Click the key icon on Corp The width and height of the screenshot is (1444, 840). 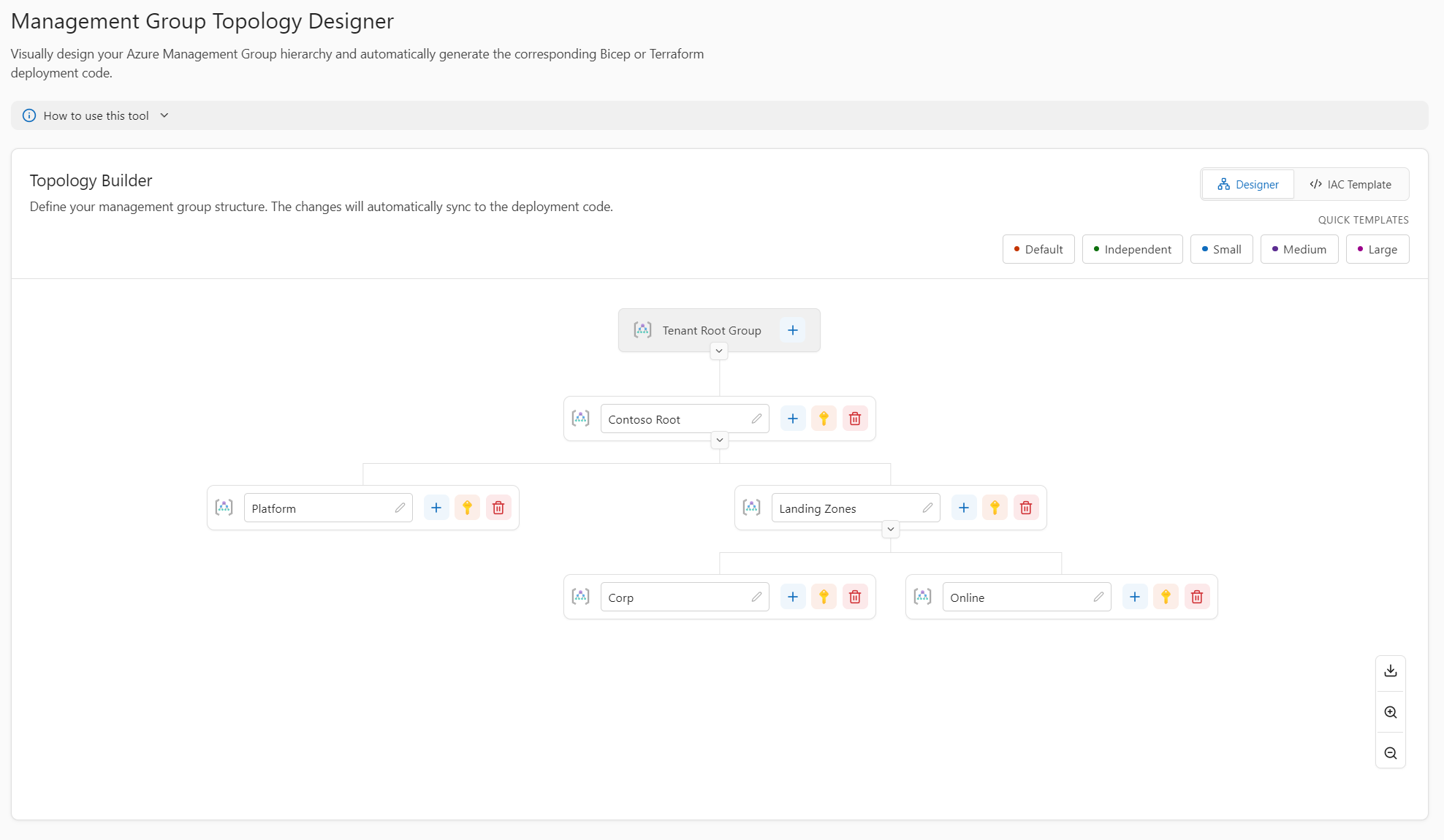click(x=824, y=597)
